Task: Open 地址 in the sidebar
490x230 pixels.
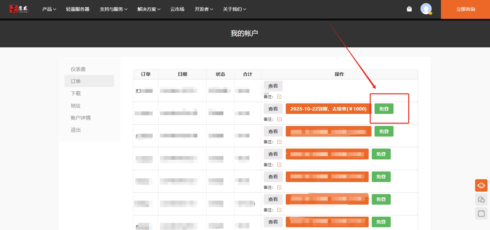Action: coord(76,106)
